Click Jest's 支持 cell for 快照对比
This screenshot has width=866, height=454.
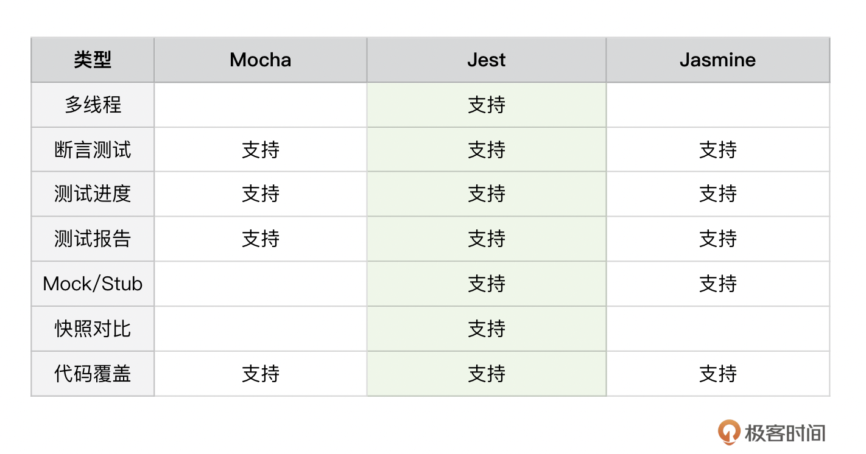point(487,329)
